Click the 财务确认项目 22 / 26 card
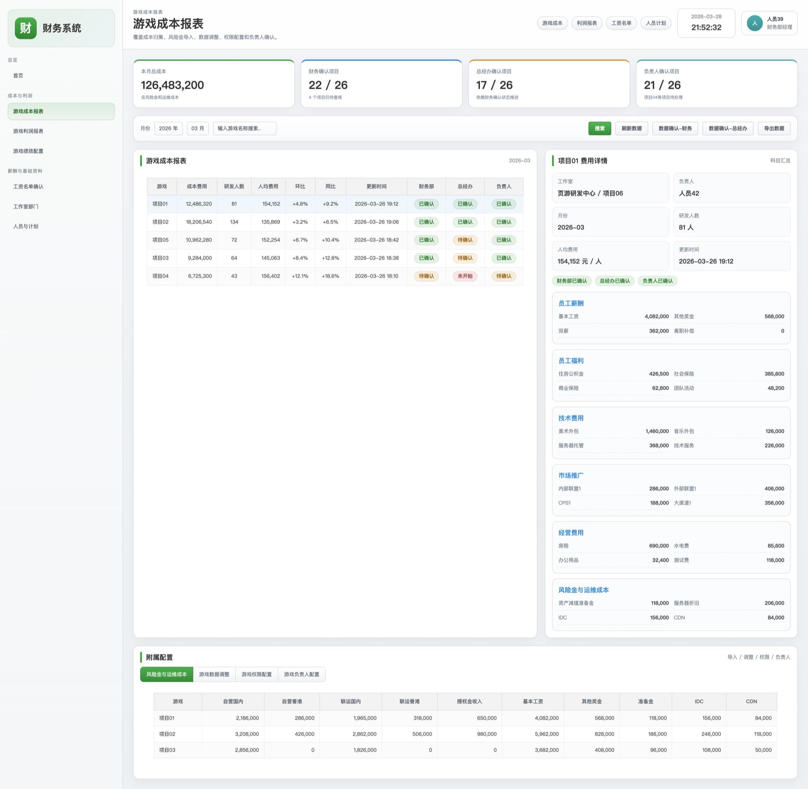Image resolution: width=808 pixels, height=789 pixels. click(382, 84)
